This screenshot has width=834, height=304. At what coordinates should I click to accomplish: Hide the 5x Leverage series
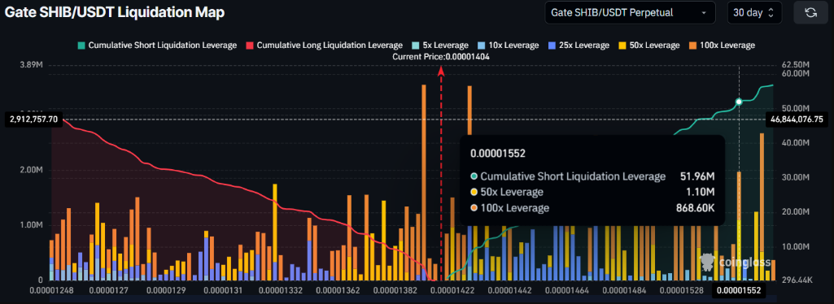pos(439,46)
